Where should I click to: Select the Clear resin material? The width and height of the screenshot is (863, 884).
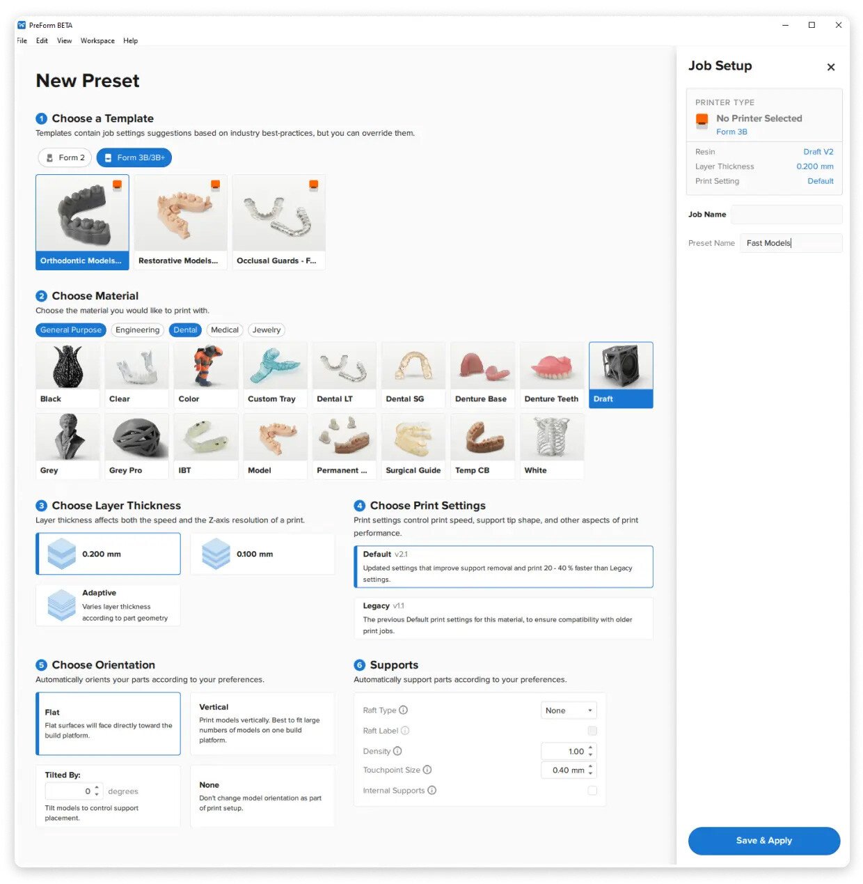point(136,375)
